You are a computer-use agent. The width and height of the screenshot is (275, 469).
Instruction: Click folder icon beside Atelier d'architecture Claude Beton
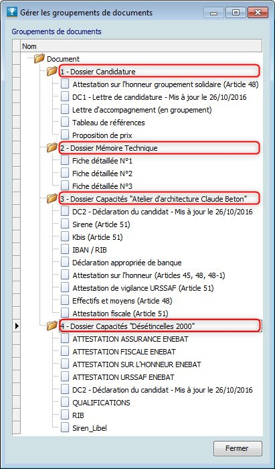(52, 198)
